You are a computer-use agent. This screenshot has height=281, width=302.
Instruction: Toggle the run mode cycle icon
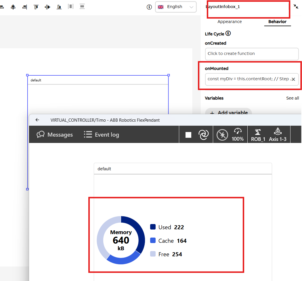pyautogui.click(x=204, y=135)
